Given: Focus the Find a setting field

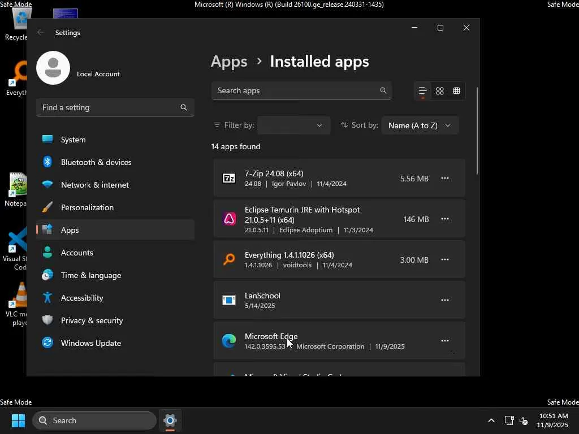Looking at the screenshot, I should [115, 107].
